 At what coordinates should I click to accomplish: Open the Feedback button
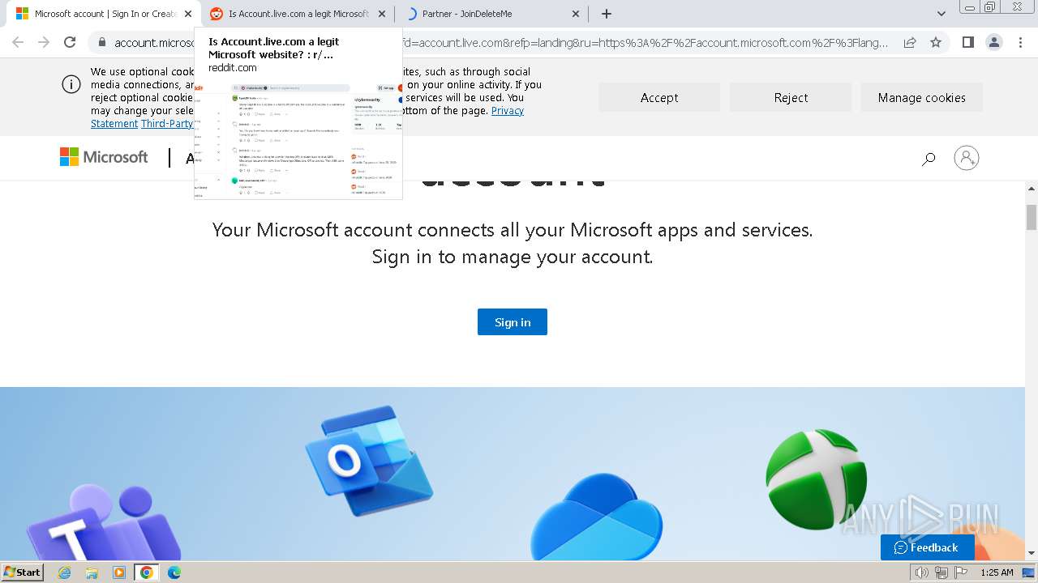(927, 547)
